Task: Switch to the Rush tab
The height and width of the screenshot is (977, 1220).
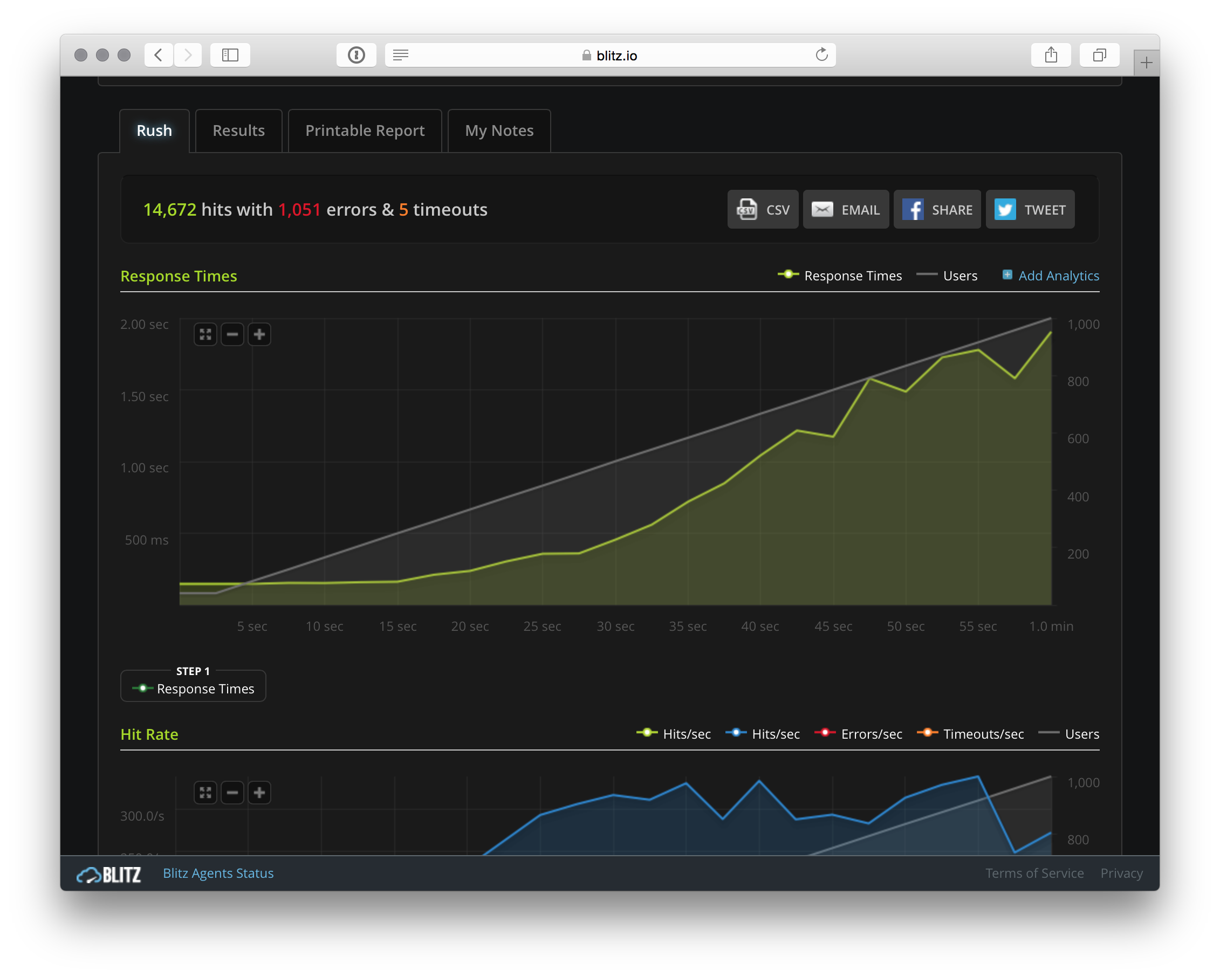Action: tap(154, 130)
